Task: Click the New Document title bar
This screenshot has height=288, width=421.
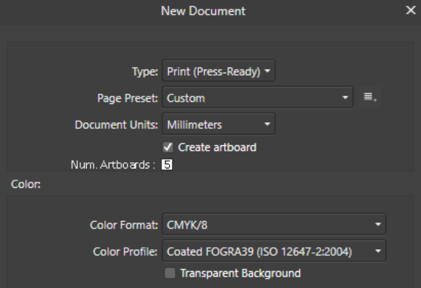Action: pyautogui.click(x=203, y=11)
